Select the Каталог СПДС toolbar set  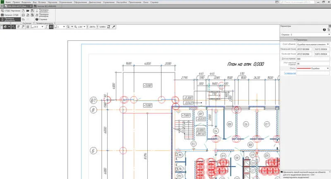click(x=10, y=14)
